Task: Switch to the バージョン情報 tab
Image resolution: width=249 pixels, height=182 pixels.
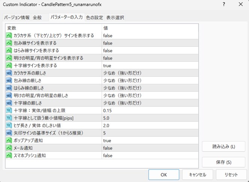Action: pos(16,18)
